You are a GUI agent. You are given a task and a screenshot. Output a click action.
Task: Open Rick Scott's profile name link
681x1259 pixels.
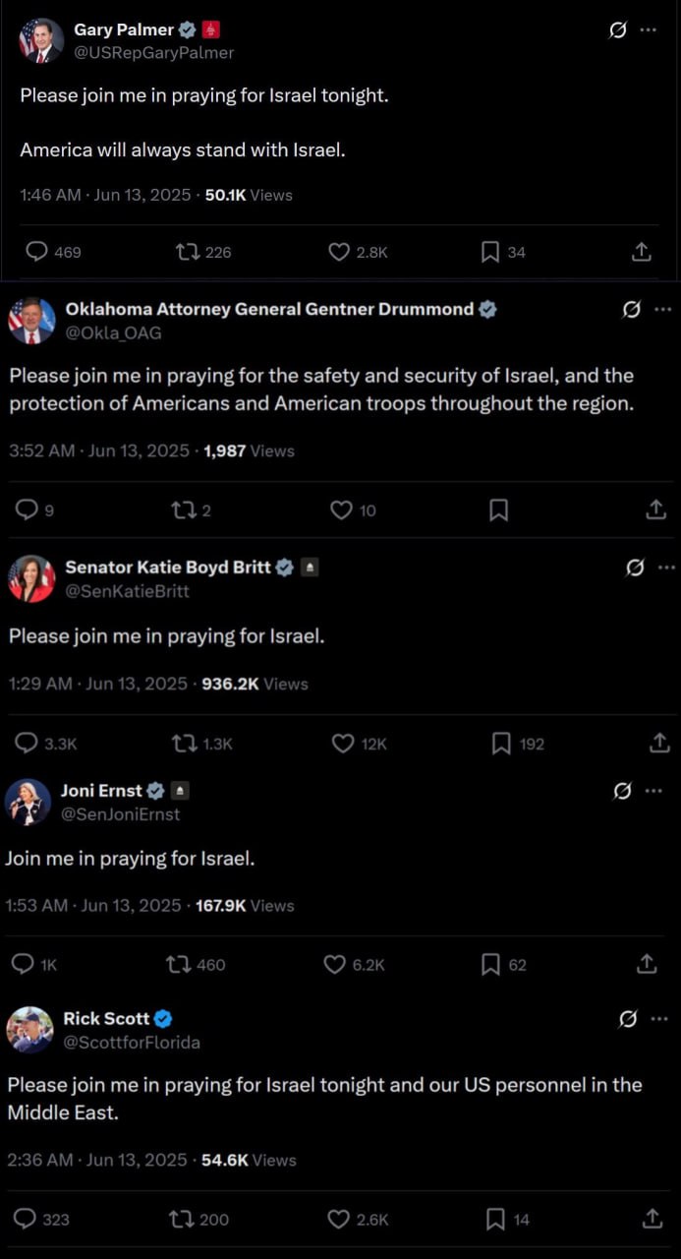(106, 1018)
